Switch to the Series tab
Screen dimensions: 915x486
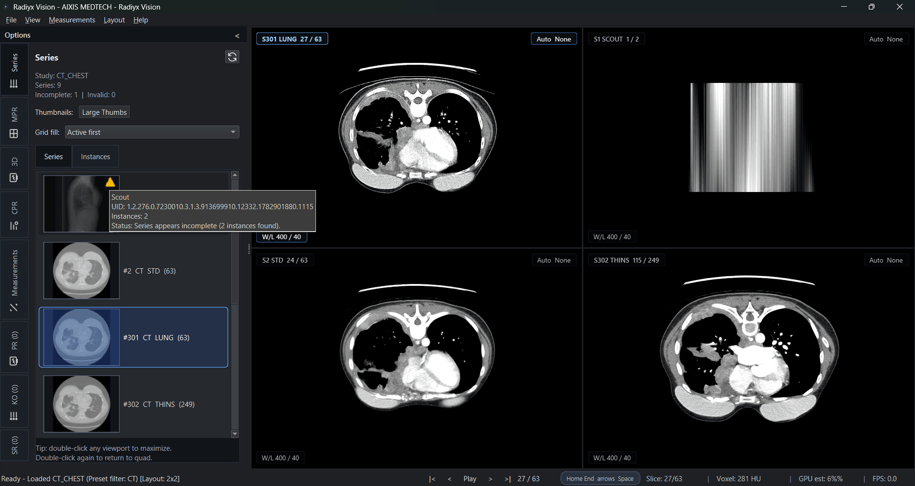[53, 156]
